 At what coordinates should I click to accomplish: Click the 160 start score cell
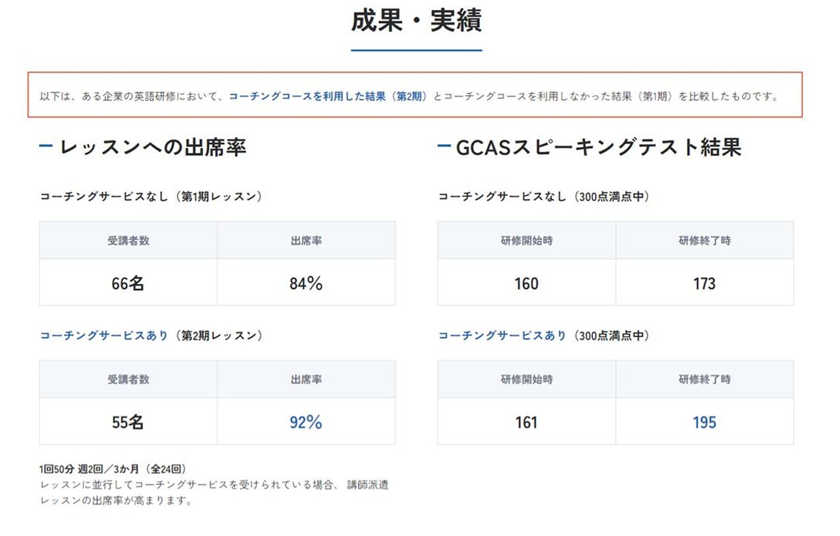pyautogui.click(x=526, y=284)
